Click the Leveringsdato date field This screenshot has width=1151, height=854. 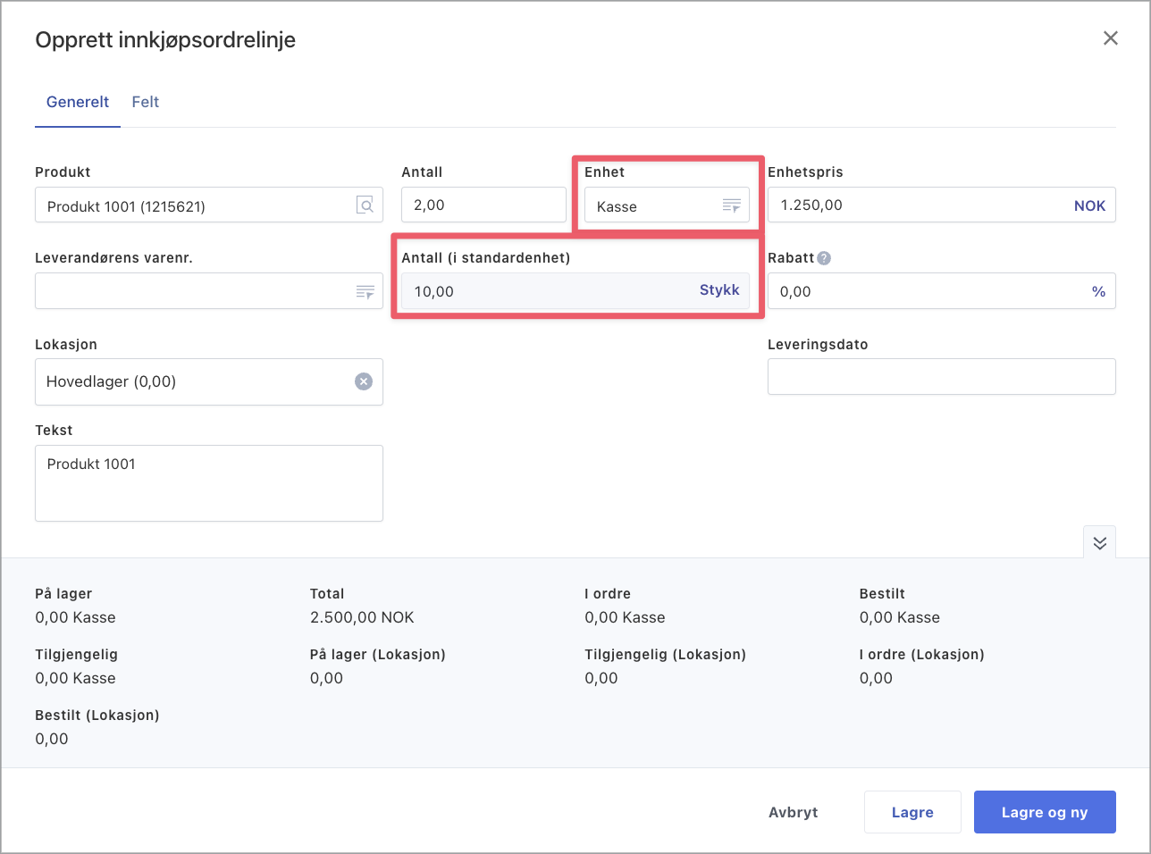[x=941, y=376]
